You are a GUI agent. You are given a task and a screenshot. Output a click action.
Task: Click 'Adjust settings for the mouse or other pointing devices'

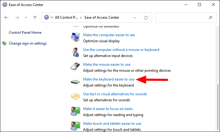point(127,71)
